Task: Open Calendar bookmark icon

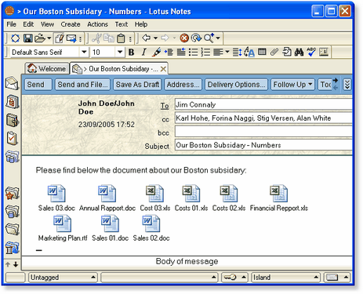Action: point(12,102)
